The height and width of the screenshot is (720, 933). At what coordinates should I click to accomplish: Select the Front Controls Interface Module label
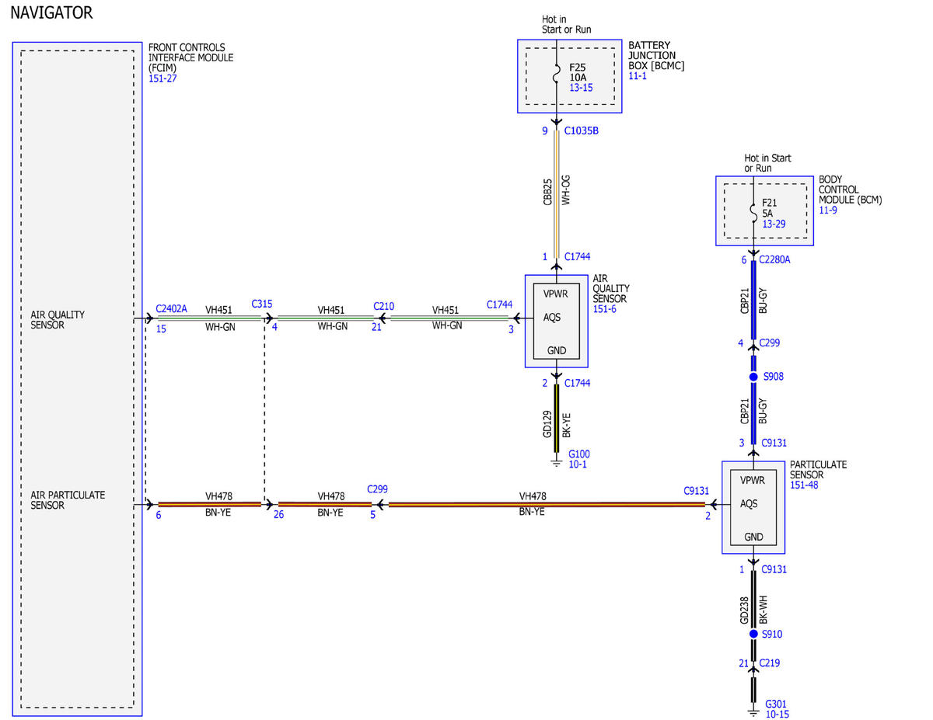[x=190, y=57]
